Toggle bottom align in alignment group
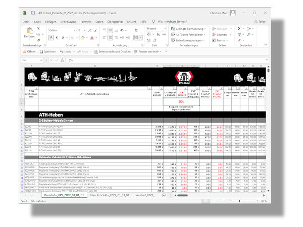Image resolution: width=303 pixels, height=227 pixels. [x=116, y=30]
